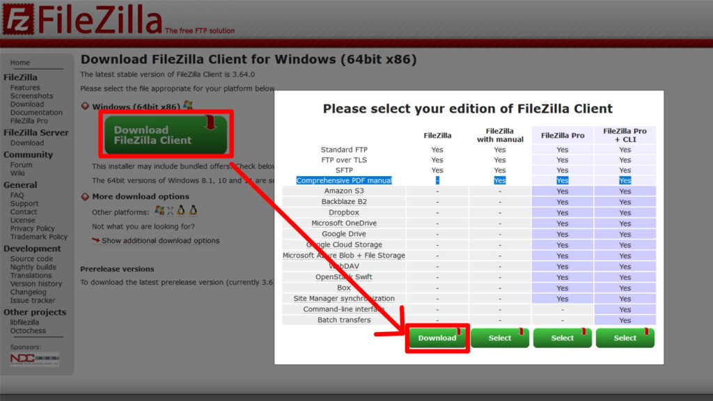Open Documentation in the sidebar
The image size is (713, 401).
pyautogui.click(x=36, y=112)
